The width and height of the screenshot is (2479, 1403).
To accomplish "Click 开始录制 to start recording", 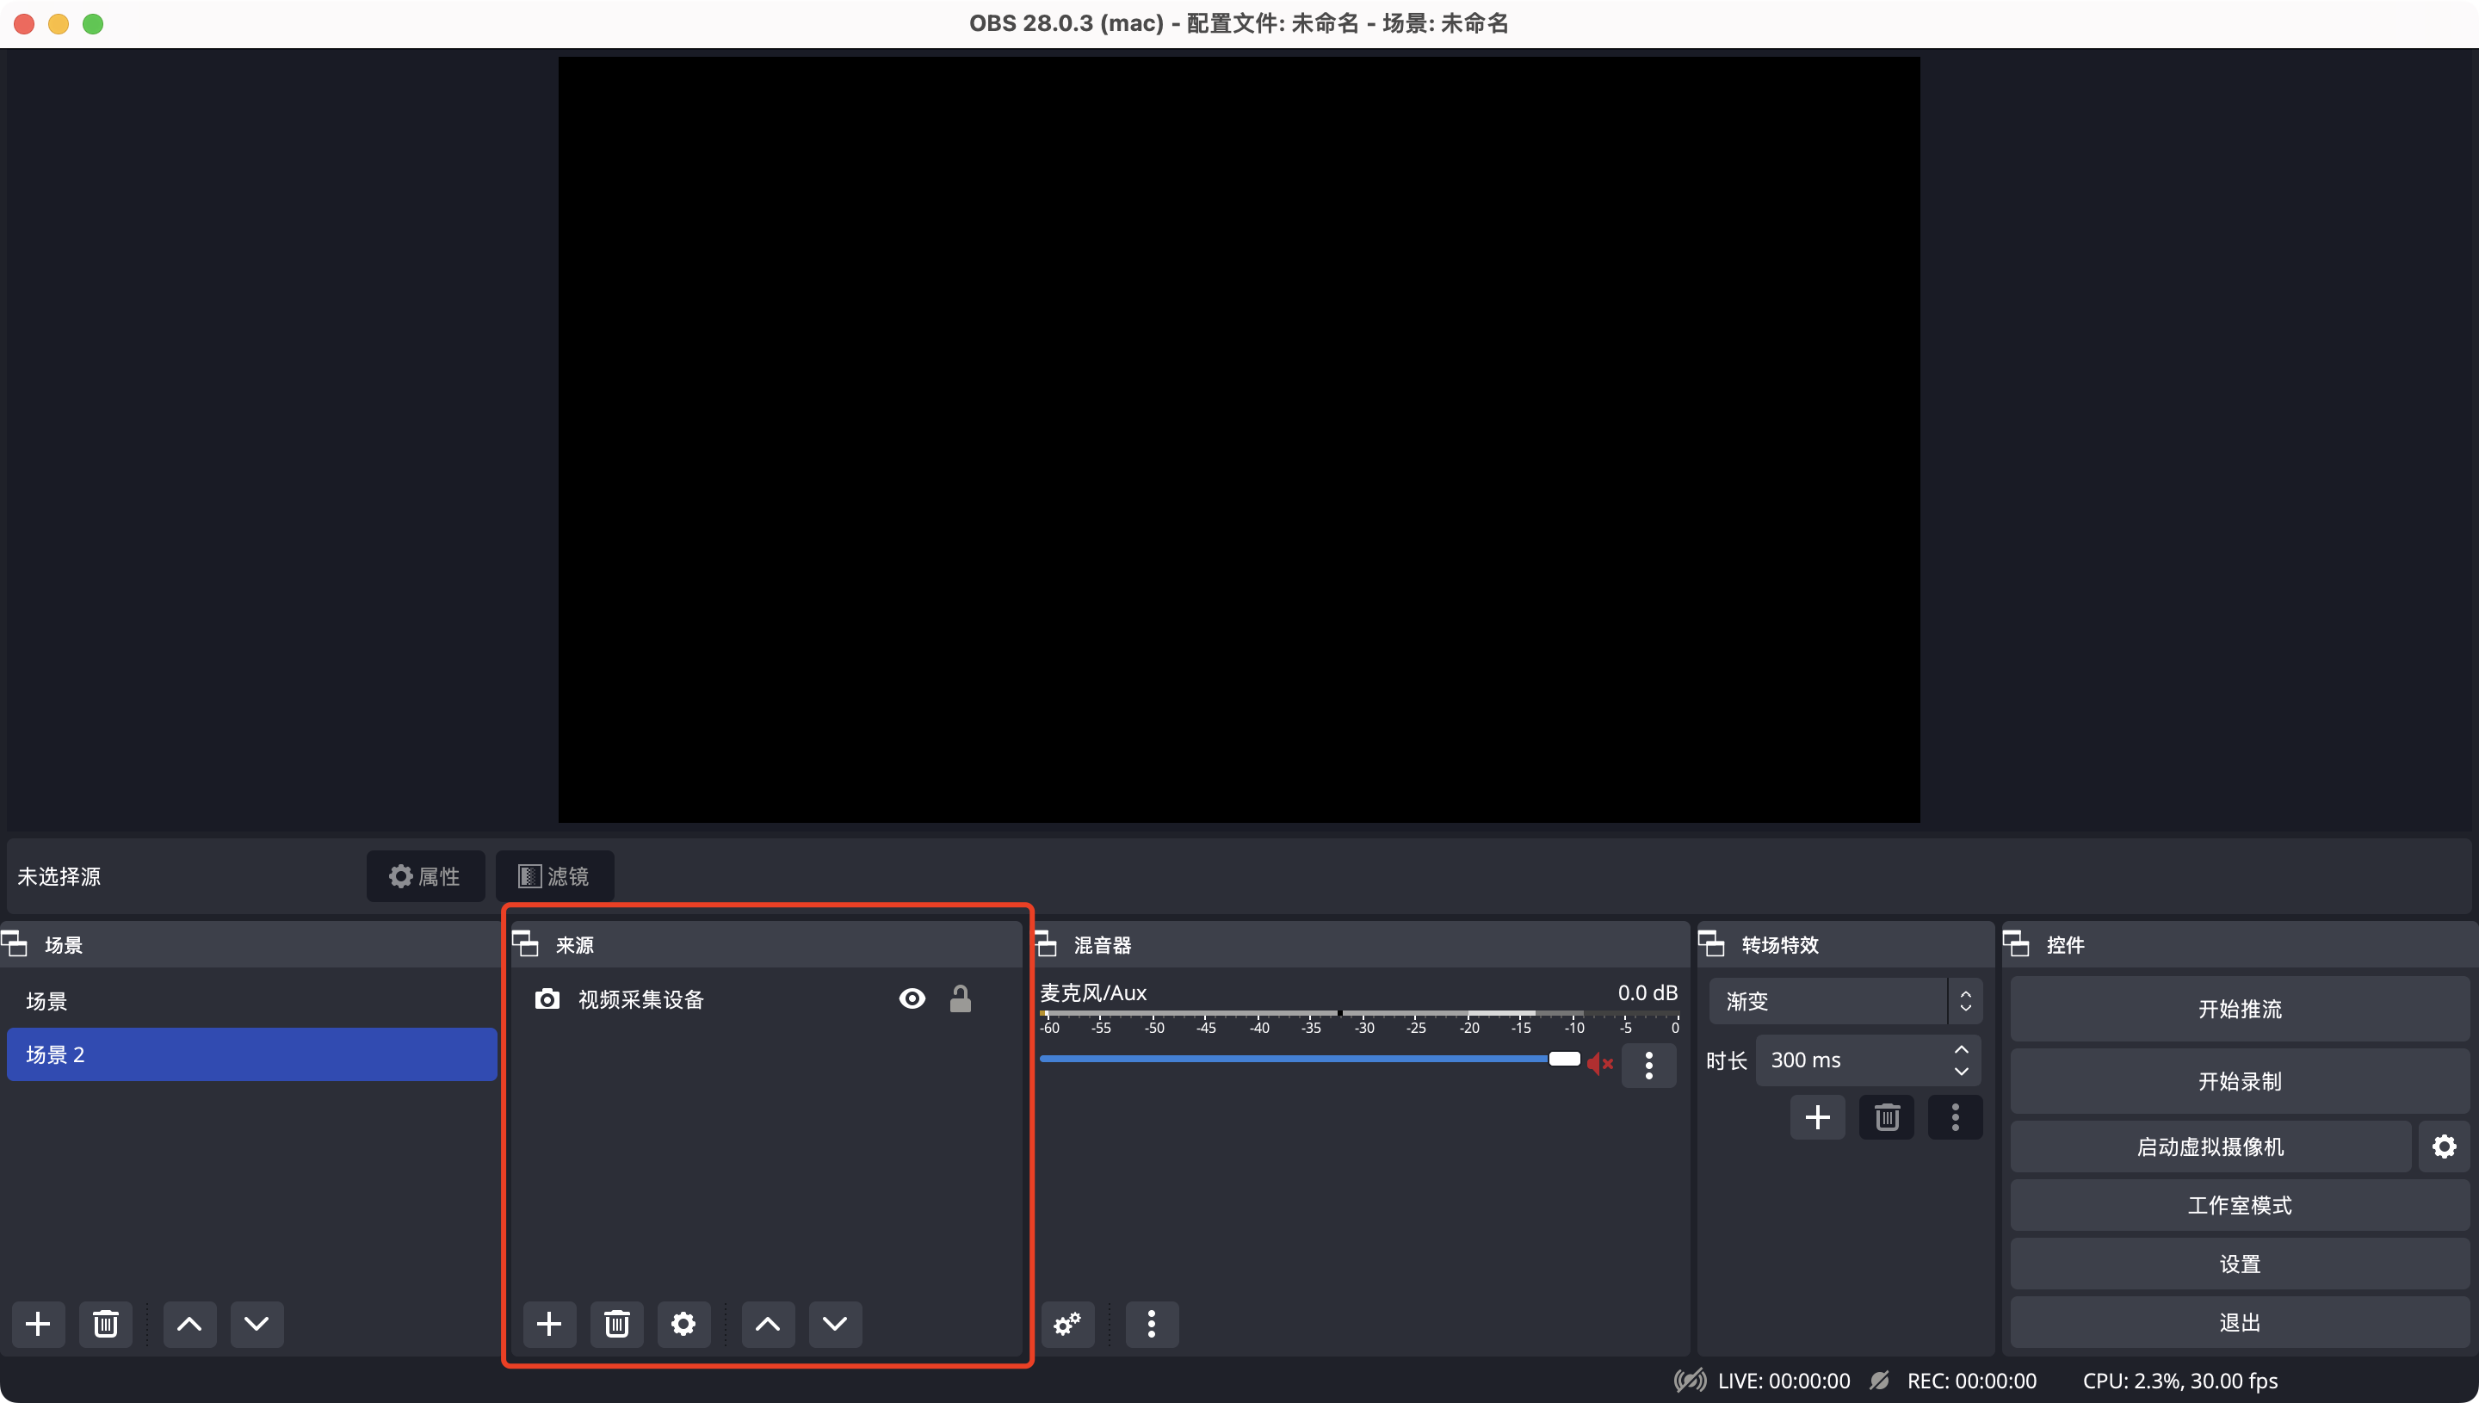I will point(2239,1080).
